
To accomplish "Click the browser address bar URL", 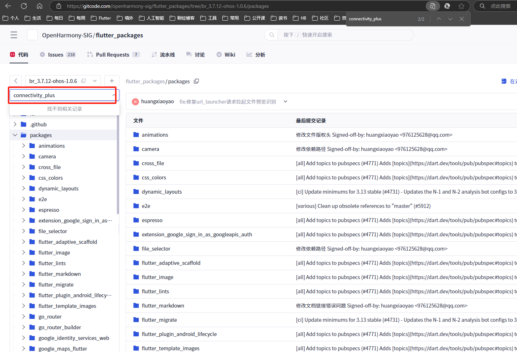I will coord(168,6).
